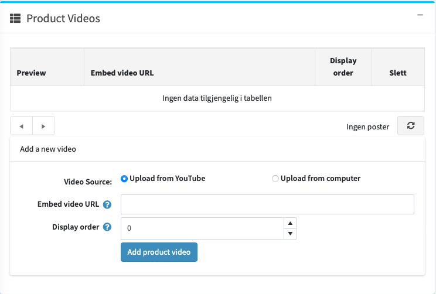
Task: Increase display order with up arrow
Action: tap(289, 223)
